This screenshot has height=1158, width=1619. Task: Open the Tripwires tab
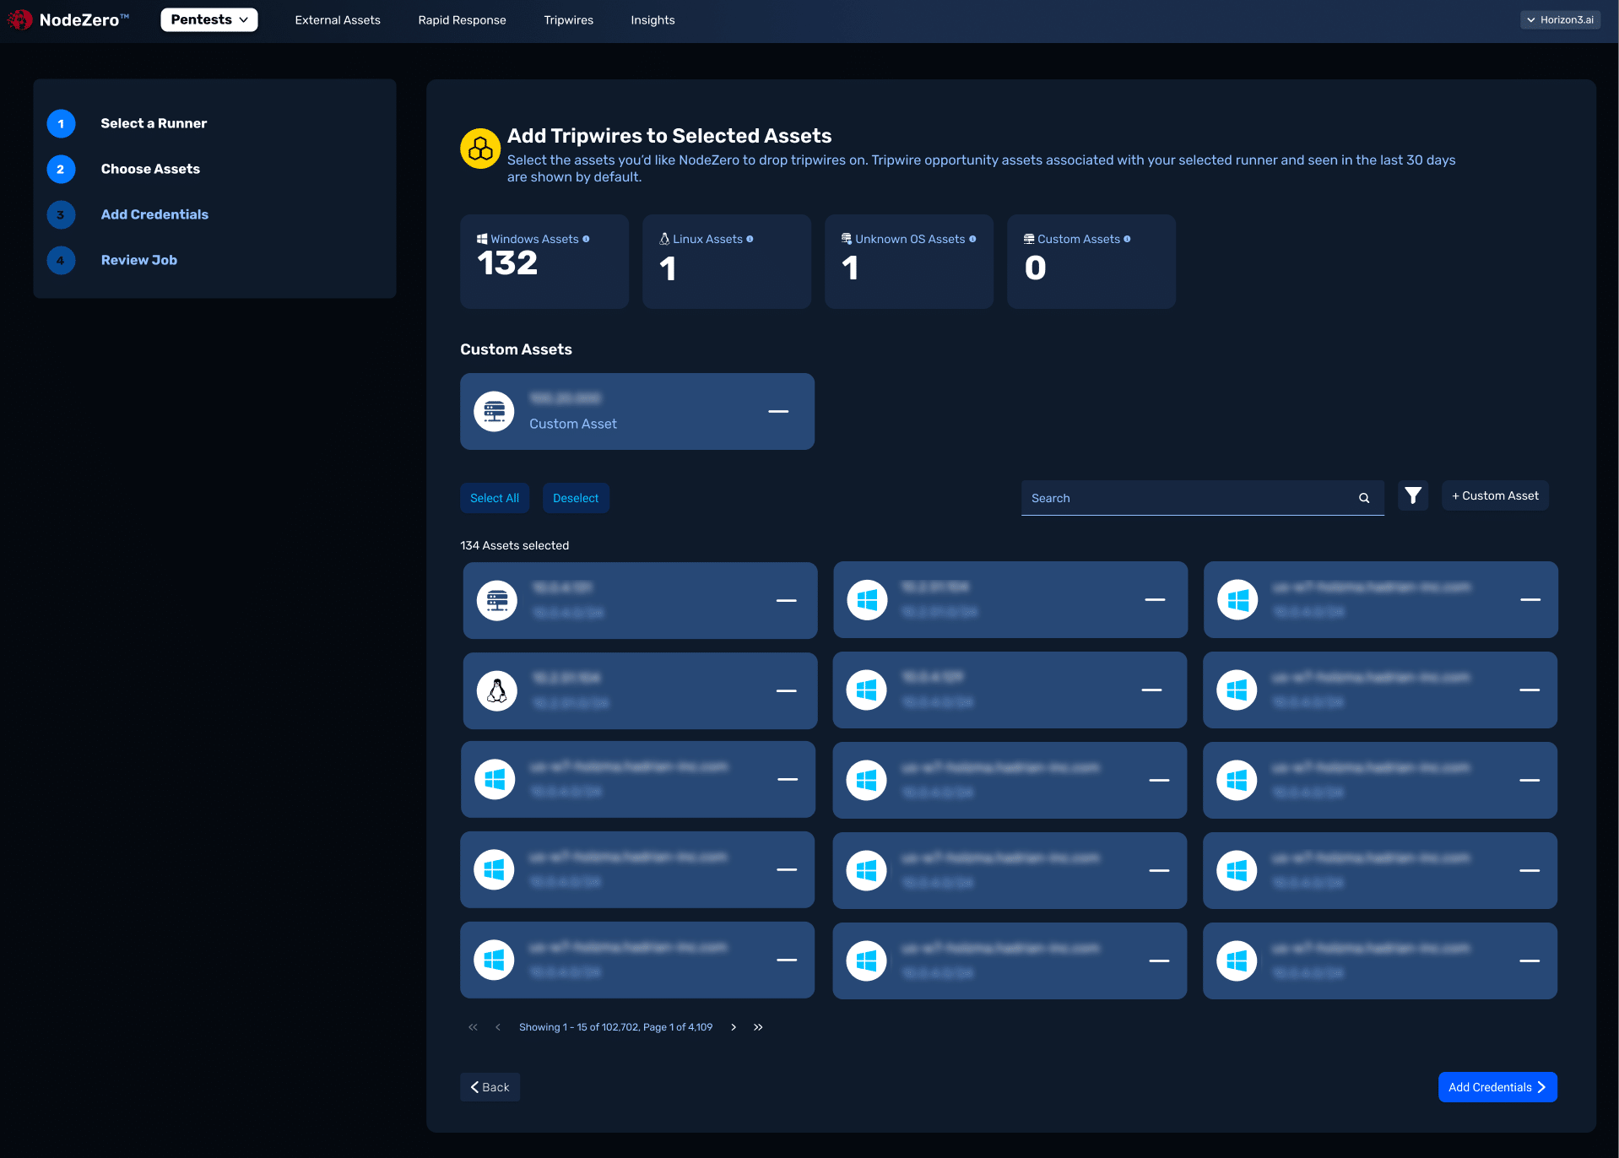(568, 20)
